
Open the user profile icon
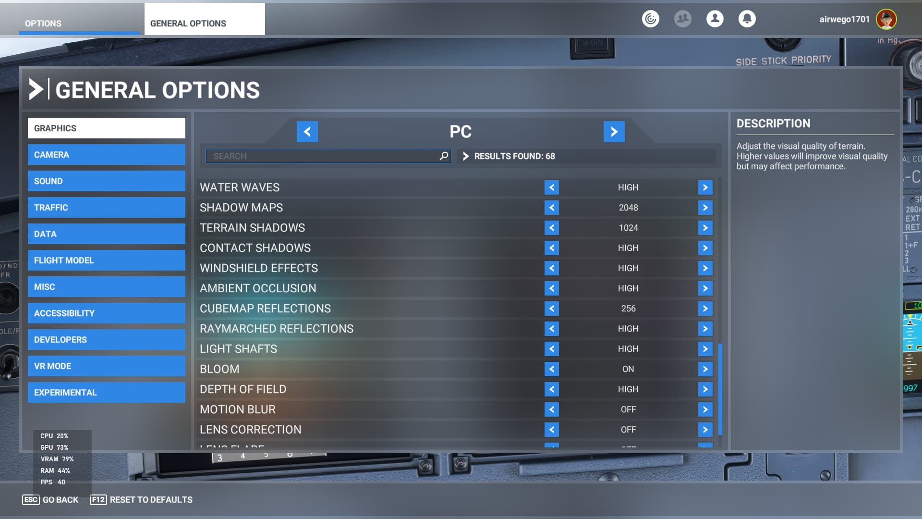tap(715, 19)
